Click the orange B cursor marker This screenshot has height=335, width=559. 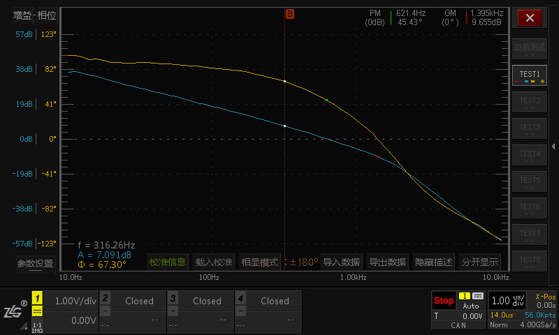(289, 13)
